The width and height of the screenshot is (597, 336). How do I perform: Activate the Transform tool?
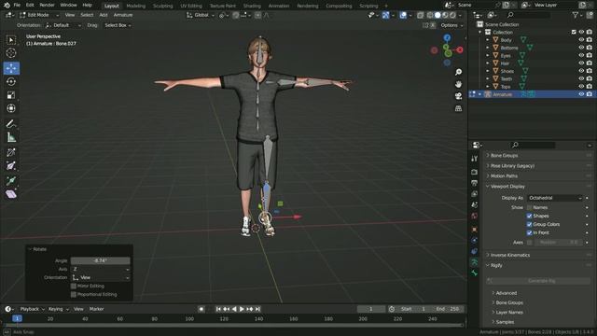point(11,108)
